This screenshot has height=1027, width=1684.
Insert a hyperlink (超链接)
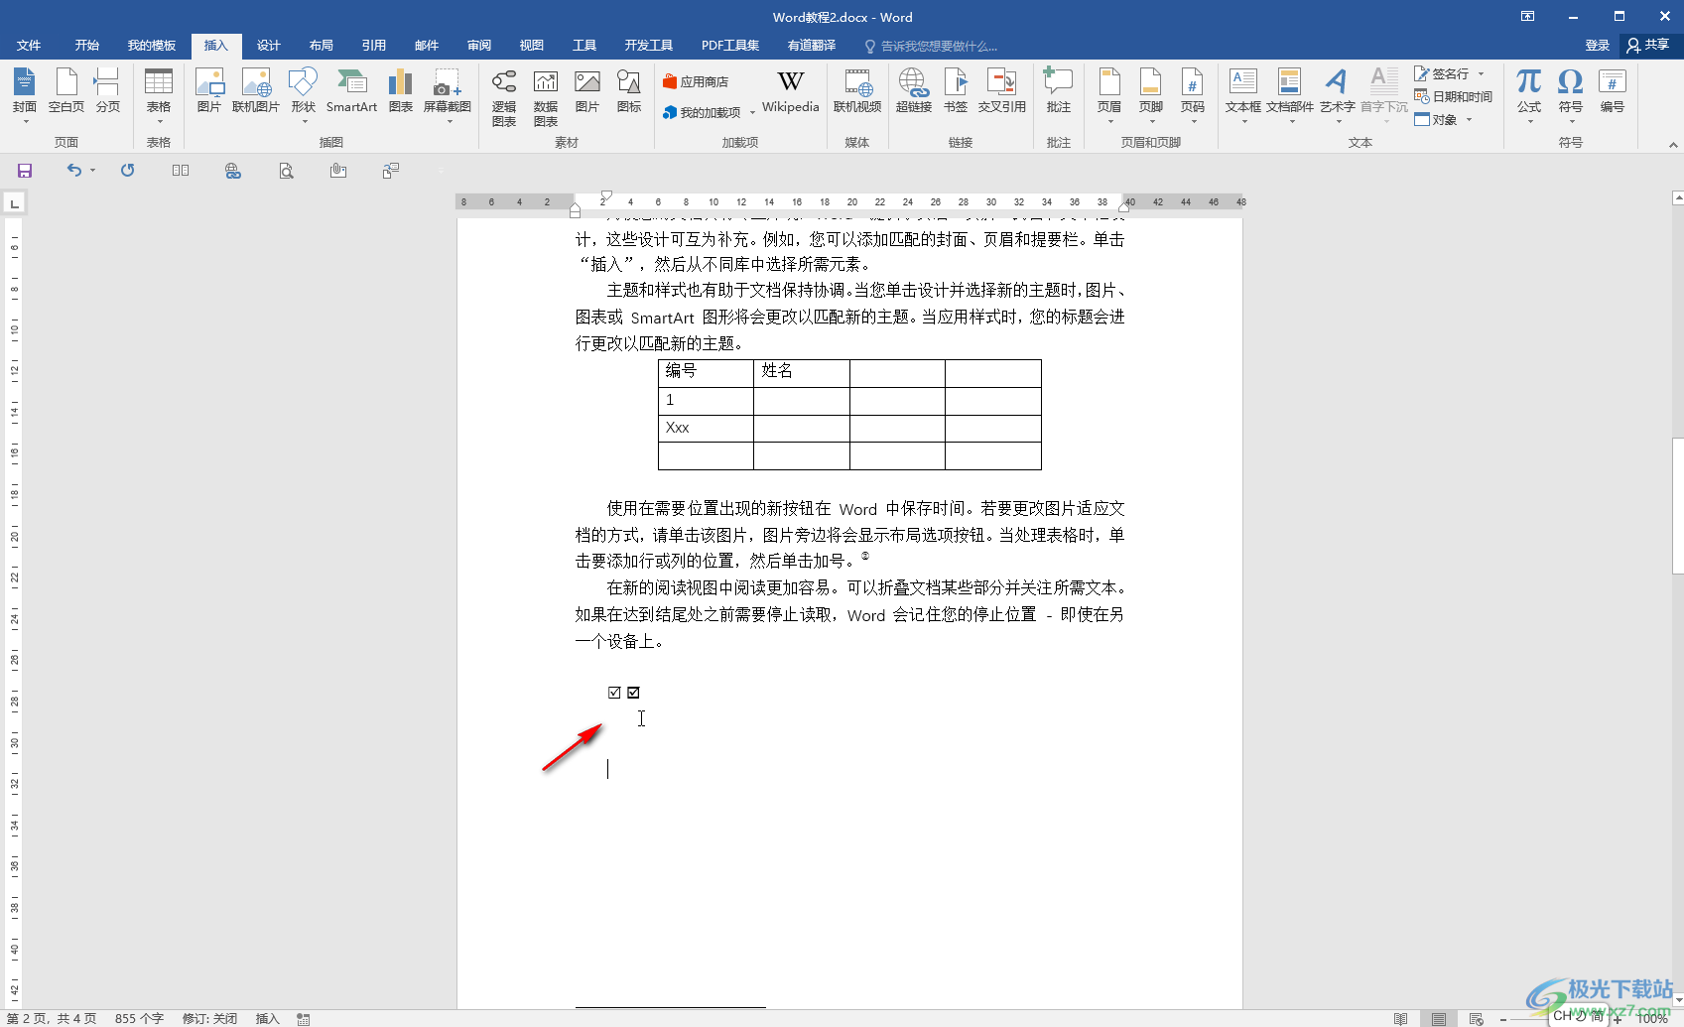click(914, 92)
